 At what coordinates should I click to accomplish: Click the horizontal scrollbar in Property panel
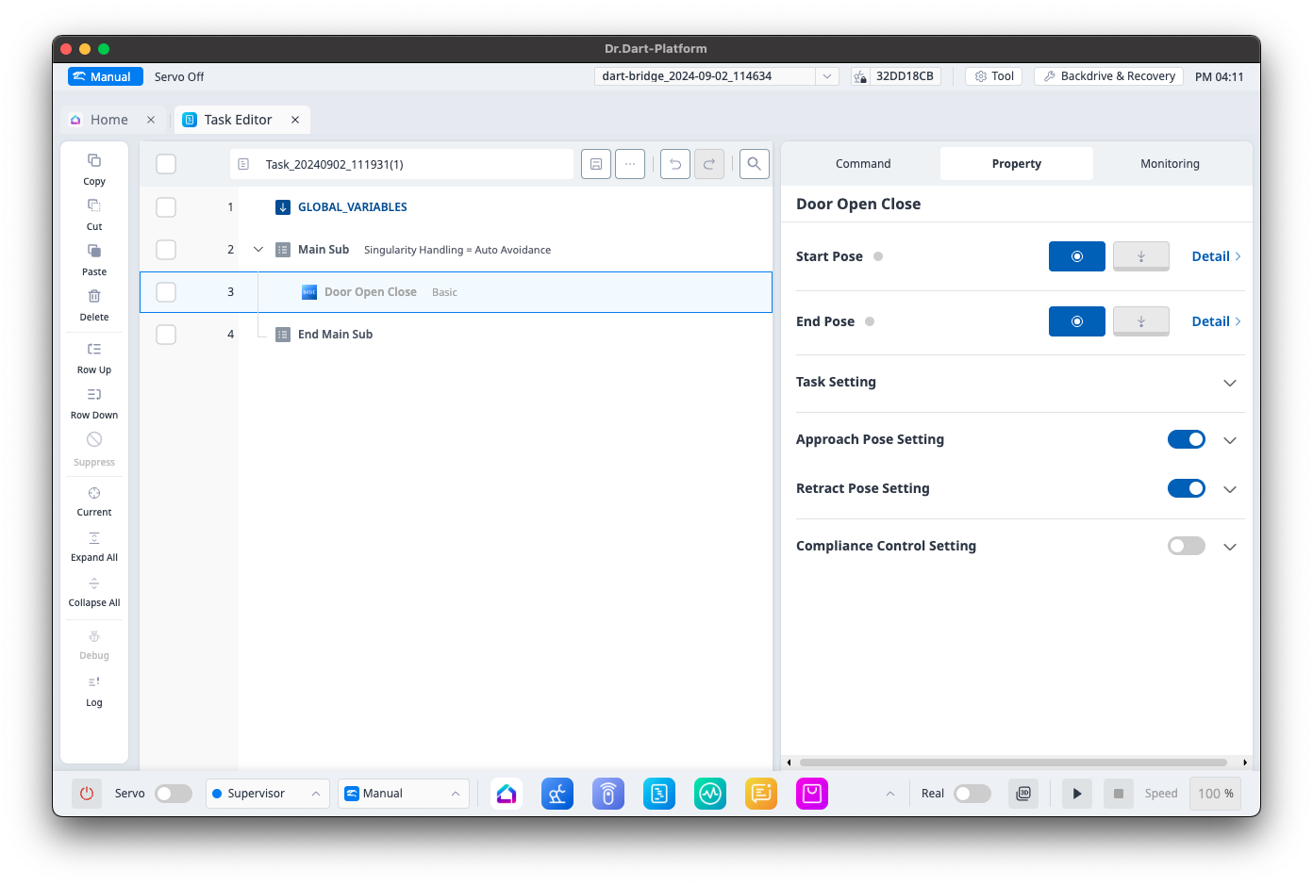click(x=1013, y=763)
